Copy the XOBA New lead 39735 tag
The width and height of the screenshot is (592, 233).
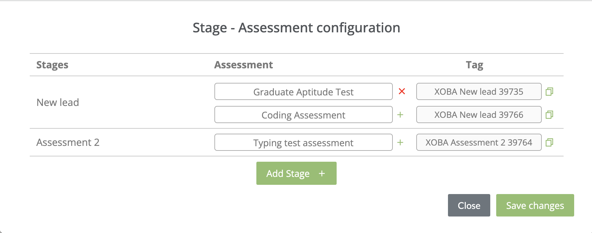click(x=549, y=91)
